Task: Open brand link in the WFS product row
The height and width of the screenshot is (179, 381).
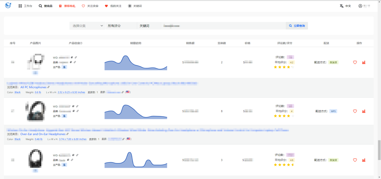Action: [x=78, y=111]
